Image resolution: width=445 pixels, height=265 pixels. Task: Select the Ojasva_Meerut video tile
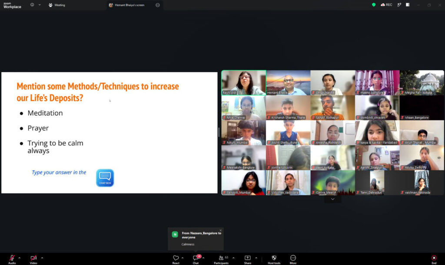pyautogui.click(x=332, y=182)
